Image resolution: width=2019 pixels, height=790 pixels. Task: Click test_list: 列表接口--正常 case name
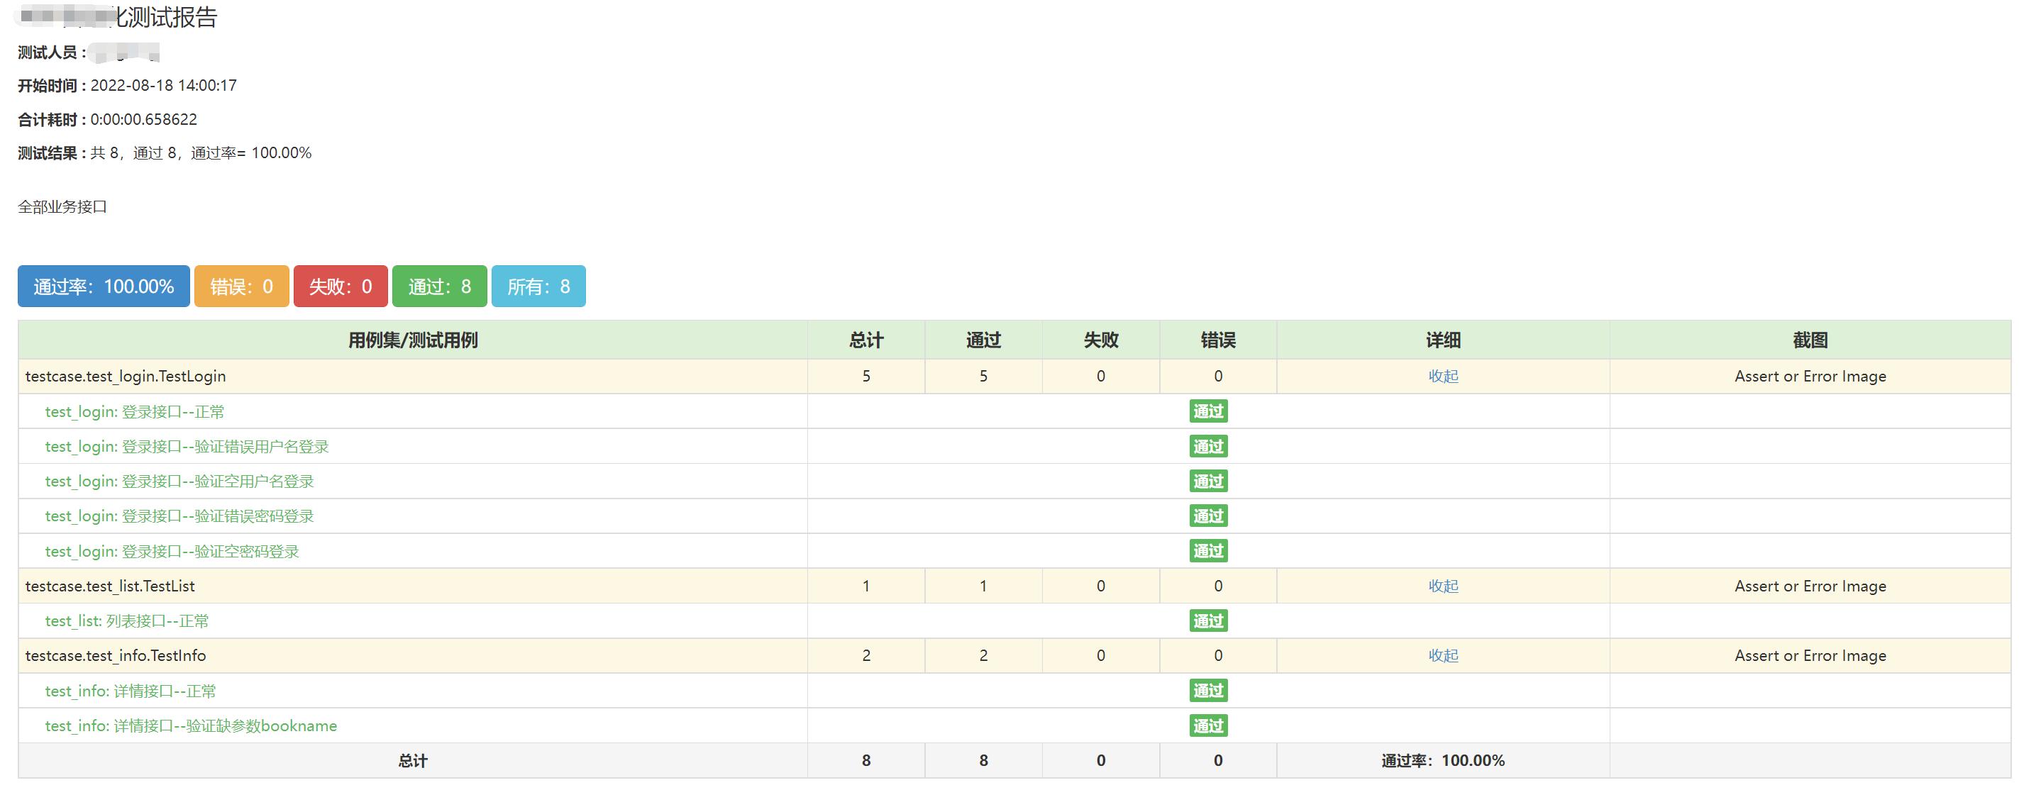[127, 621]
